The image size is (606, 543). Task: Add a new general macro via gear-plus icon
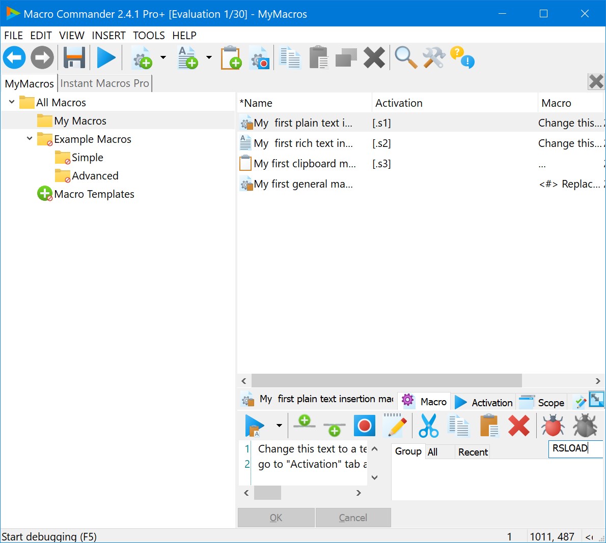142,57
